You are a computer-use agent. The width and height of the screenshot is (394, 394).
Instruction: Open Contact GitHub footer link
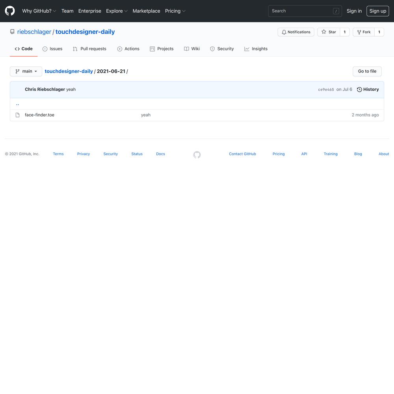pos(242,154)
